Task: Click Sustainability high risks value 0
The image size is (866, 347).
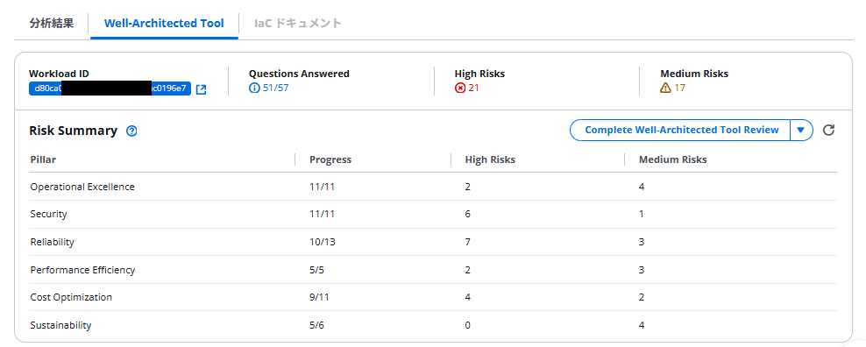Action: (x=468, y=325)
